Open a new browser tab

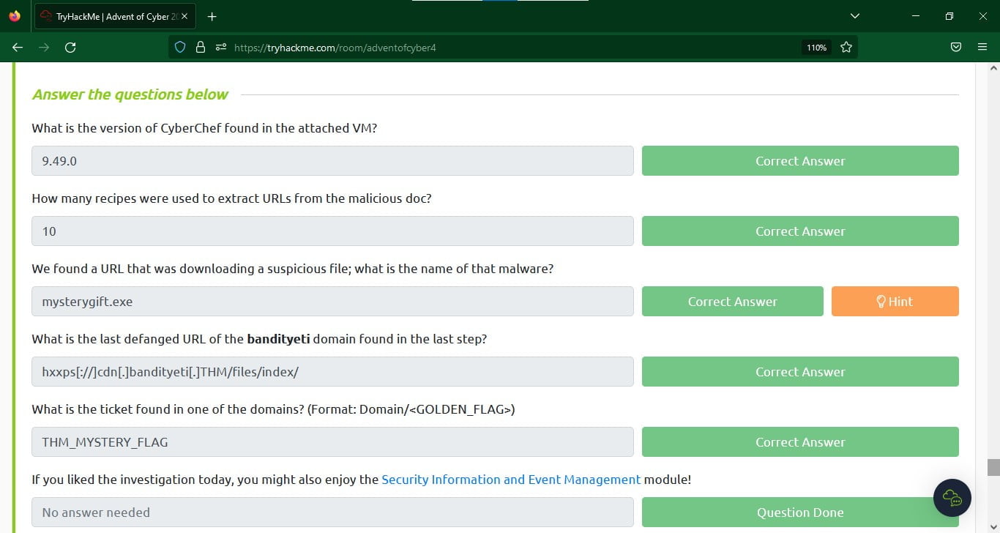click(212, 16)
